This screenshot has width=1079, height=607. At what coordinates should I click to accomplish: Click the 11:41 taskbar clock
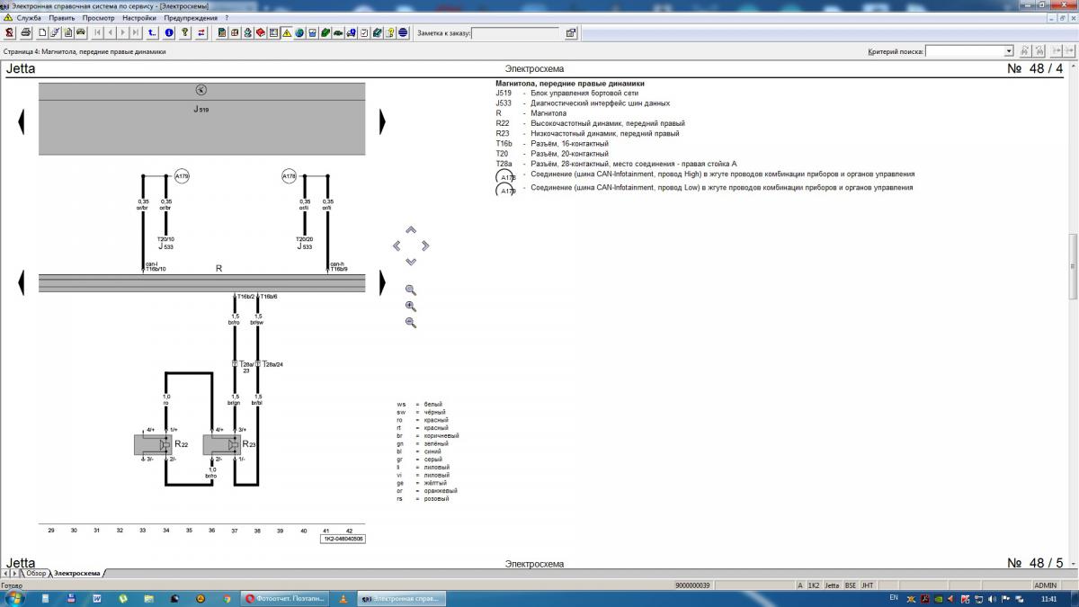pos(1048,598)
